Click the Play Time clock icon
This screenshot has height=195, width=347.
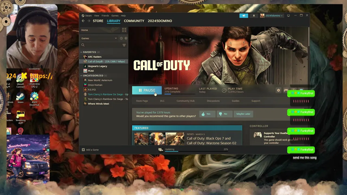pos(224,90)
